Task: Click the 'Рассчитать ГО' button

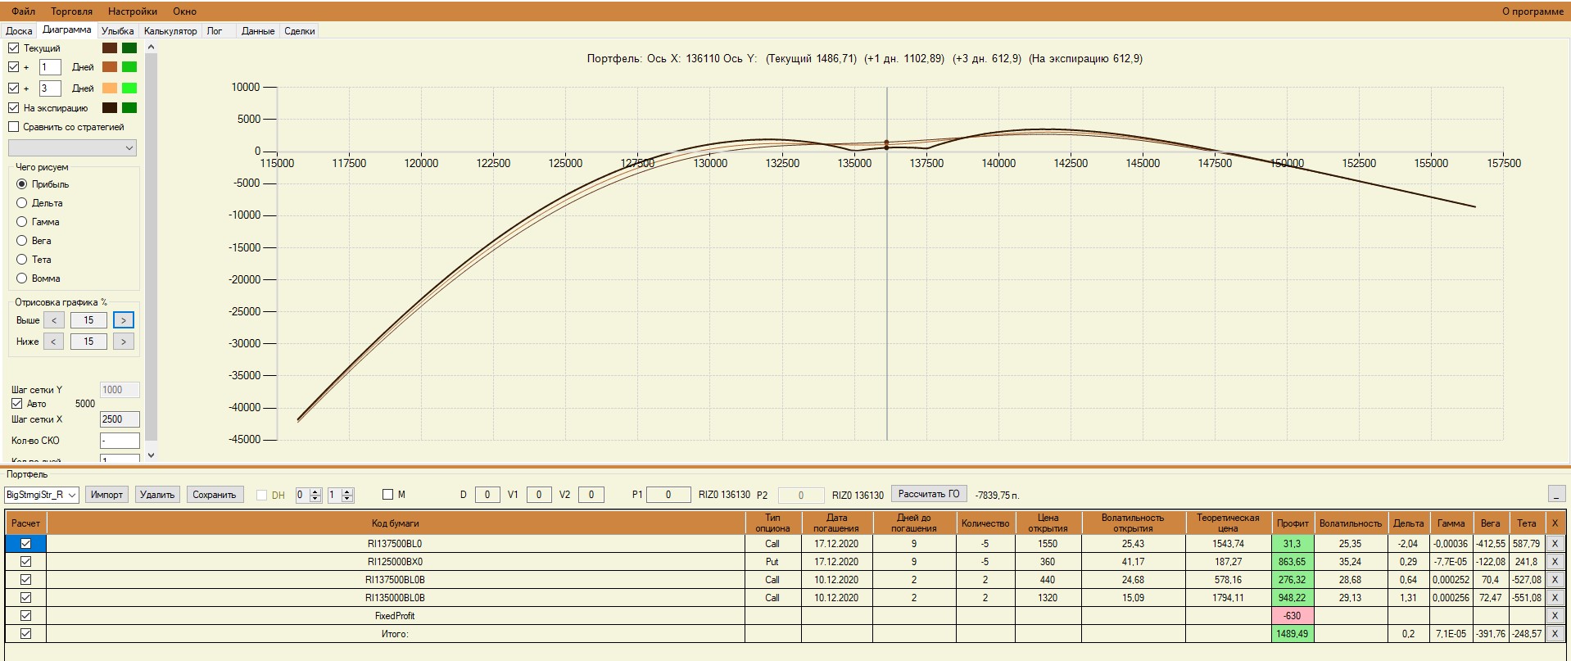Action: [x=929, y=494]
